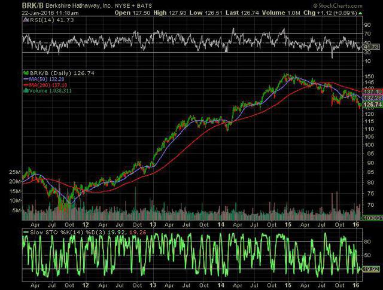Click the RSI(14) 41.73 indicator label
This screenshot has width=383, height=290.
pyautogui.click(x=52, y=20)
